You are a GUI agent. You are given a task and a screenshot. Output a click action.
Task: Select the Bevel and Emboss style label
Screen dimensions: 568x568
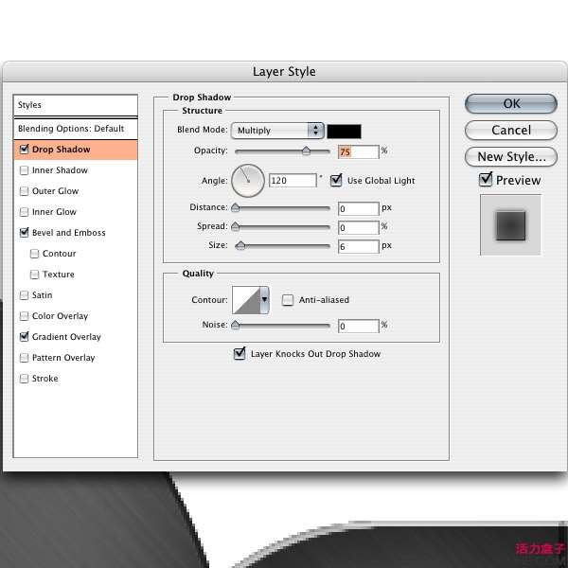pyautogui.click(x=69, y=233)
